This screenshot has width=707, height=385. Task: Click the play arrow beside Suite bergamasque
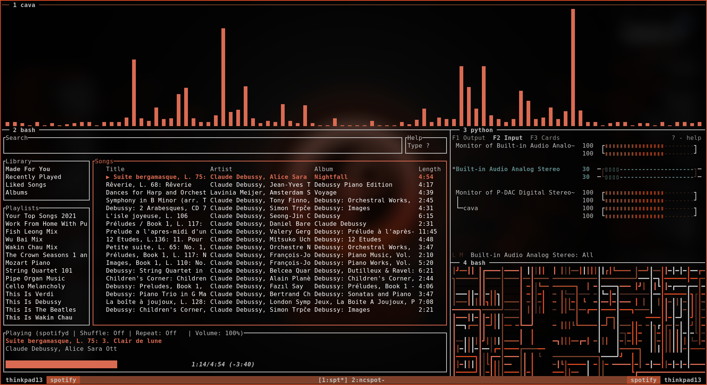point(108,177)
